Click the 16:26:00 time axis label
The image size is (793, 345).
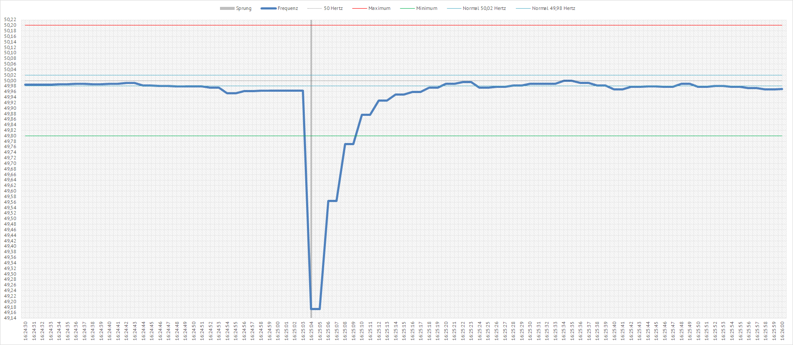(782, 331)
